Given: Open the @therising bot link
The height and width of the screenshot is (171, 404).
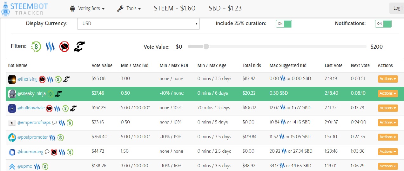Looking at the screenshot, I should [x=27, y=79].
